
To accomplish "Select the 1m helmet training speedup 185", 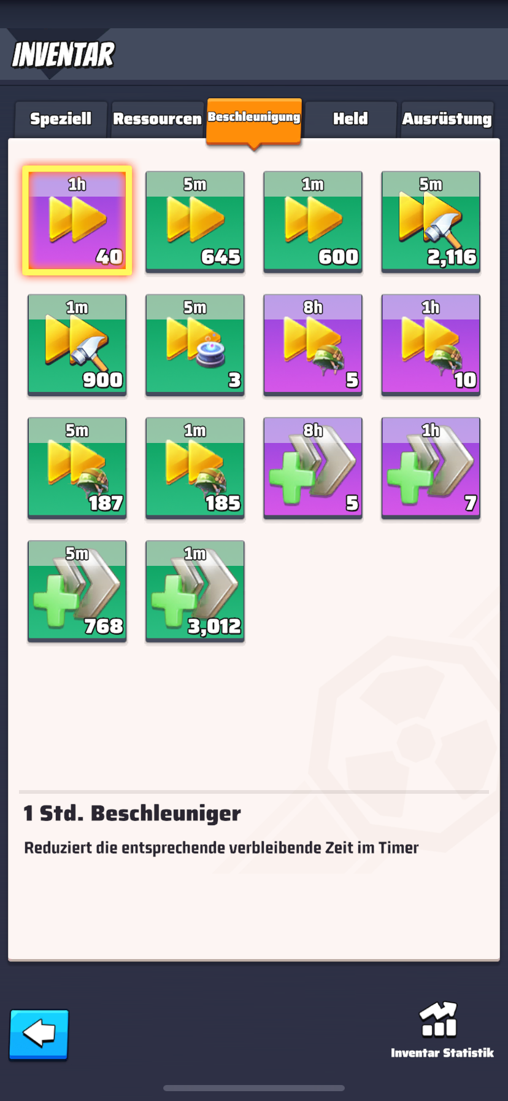I will [195, 468].
